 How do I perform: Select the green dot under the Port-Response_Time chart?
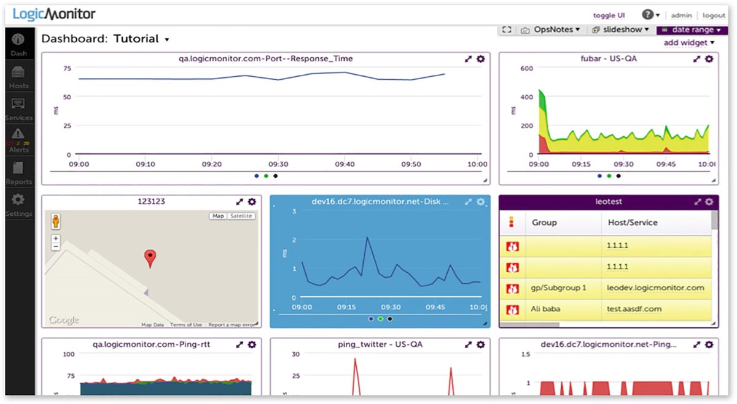265,176
